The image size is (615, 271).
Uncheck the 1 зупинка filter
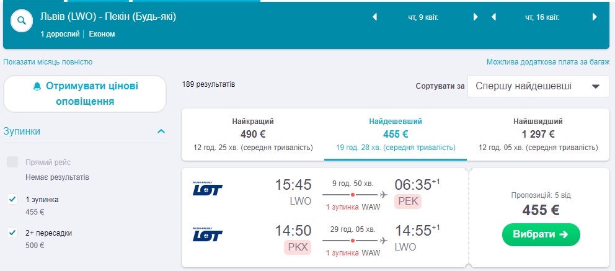click(x=12, y=199)
